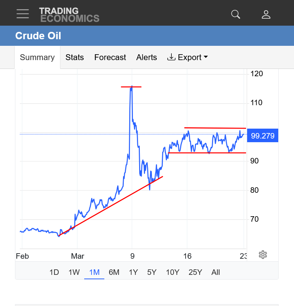This screenshot has height=306, width=294.
Task: Click the search magnifier icon
Action: coord(236,14)
